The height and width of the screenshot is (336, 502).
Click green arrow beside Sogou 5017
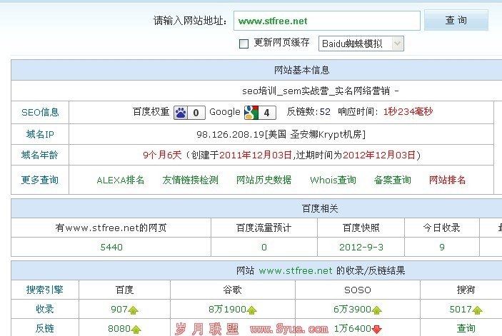point(478,310)
